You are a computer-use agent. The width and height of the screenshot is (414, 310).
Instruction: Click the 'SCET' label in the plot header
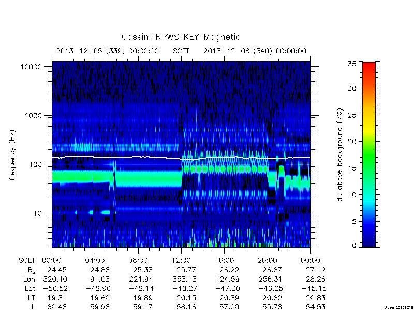pos(181,51)
